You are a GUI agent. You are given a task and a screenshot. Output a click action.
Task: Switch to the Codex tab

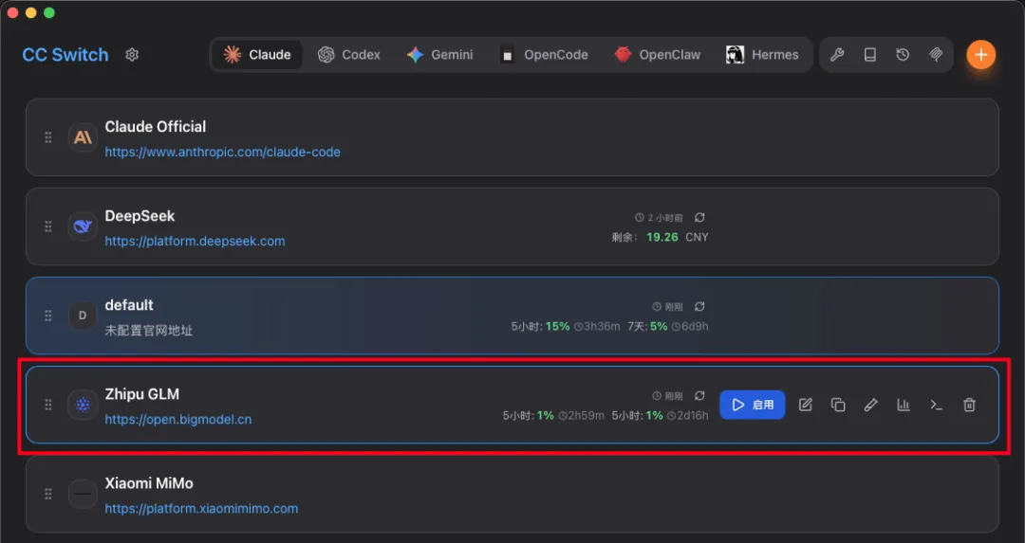[x=349, y=55]
